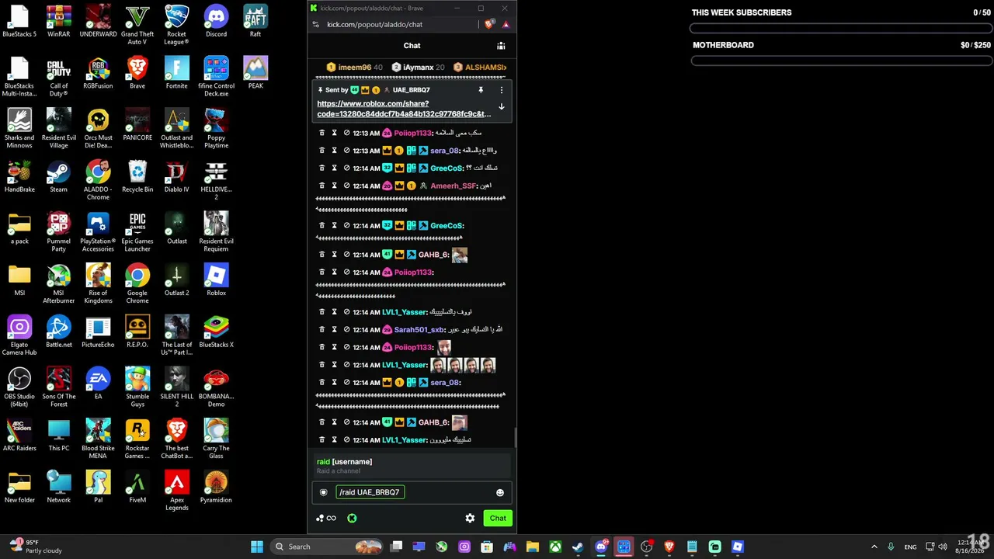Click username Poiiop1133 on the 12:13 AM message

pos(412,133)
